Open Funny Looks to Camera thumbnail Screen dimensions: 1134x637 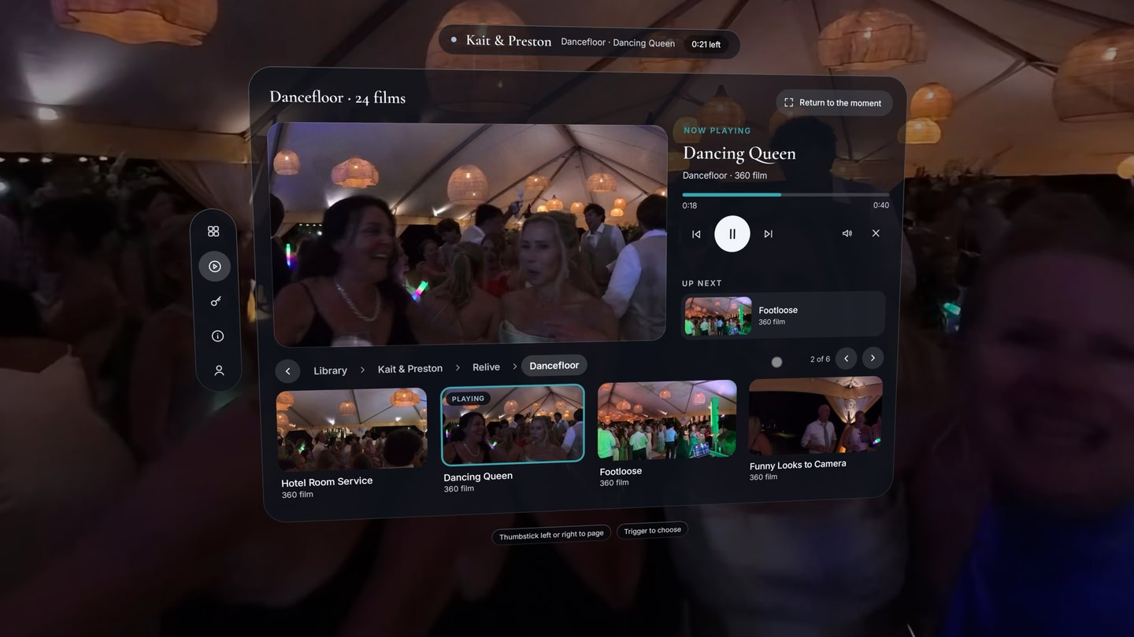[x=816, y=415]
